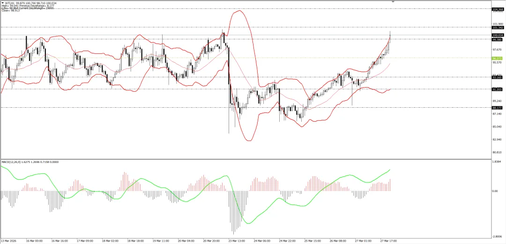Click the 24 Mar 22:00 time label

(x=288, y=241)
